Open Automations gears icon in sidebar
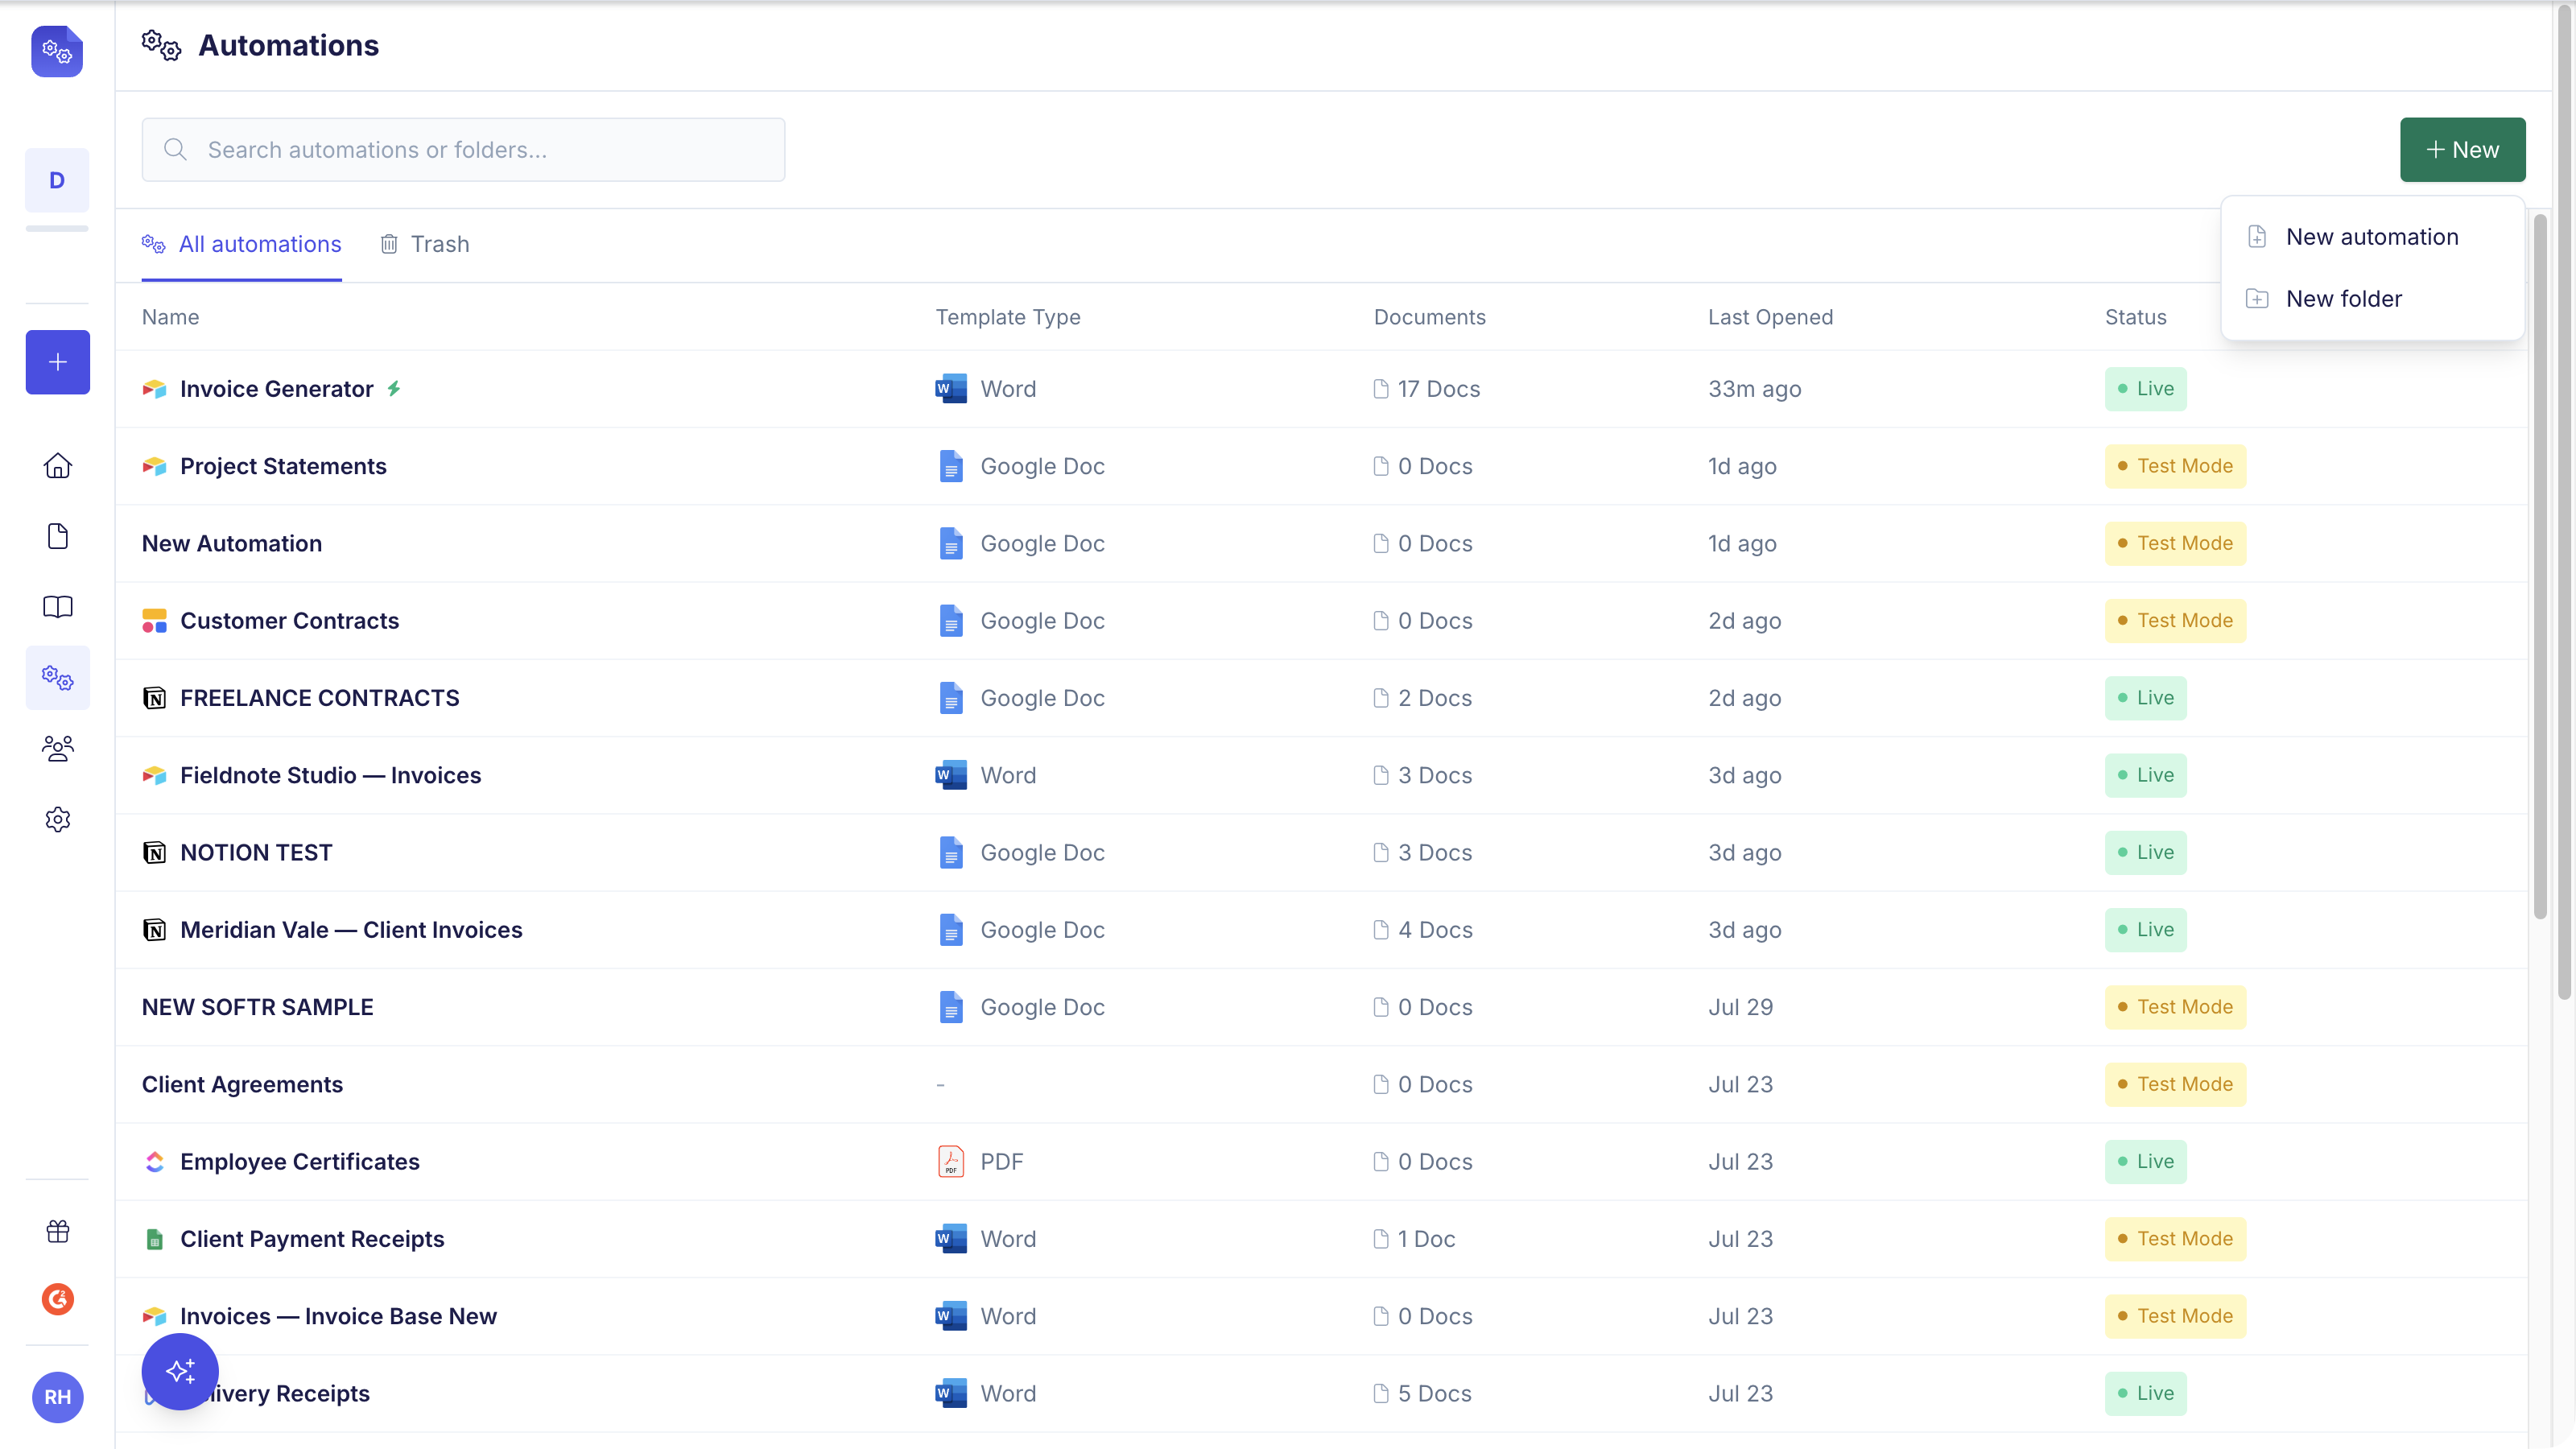 (57, 678)
